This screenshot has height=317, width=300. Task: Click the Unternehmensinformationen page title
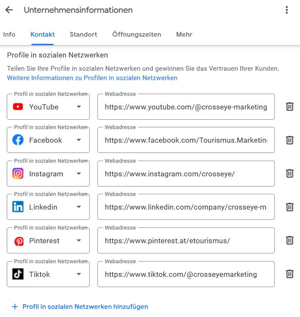coord(78,10)
